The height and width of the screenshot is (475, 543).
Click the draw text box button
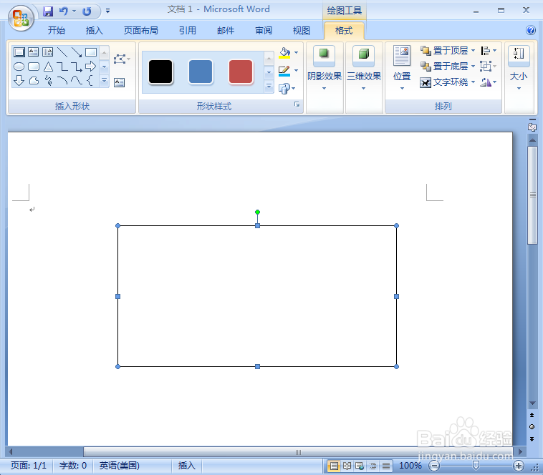[119, 82]
